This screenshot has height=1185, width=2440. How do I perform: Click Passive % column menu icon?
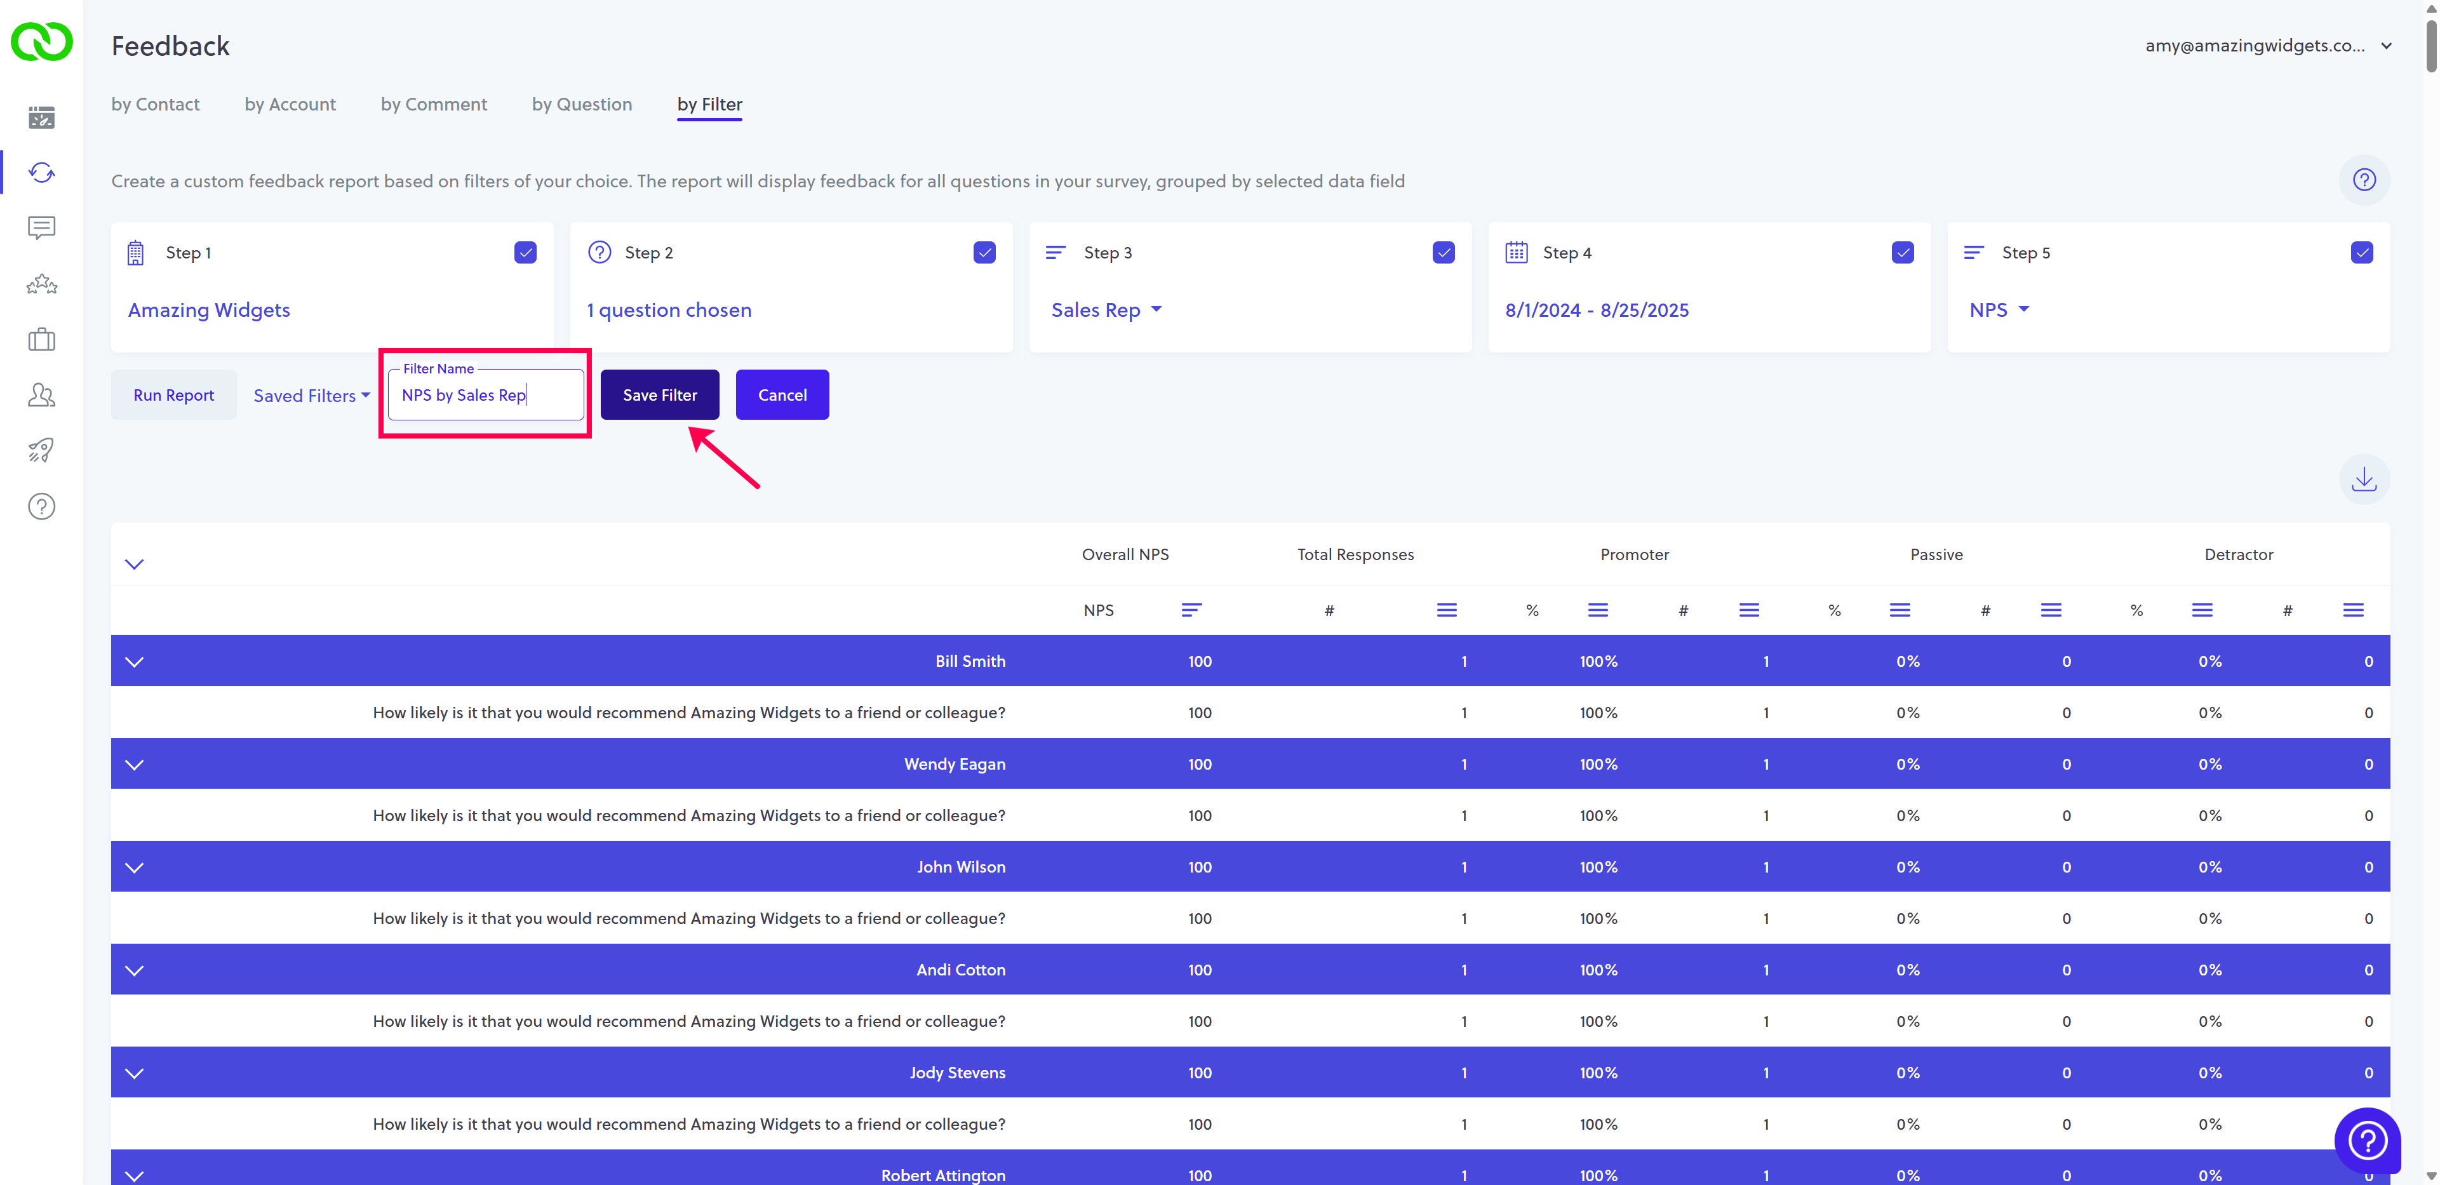point(1900,610)
